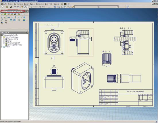Click the square icon right of Справка menu

(62, 4)
